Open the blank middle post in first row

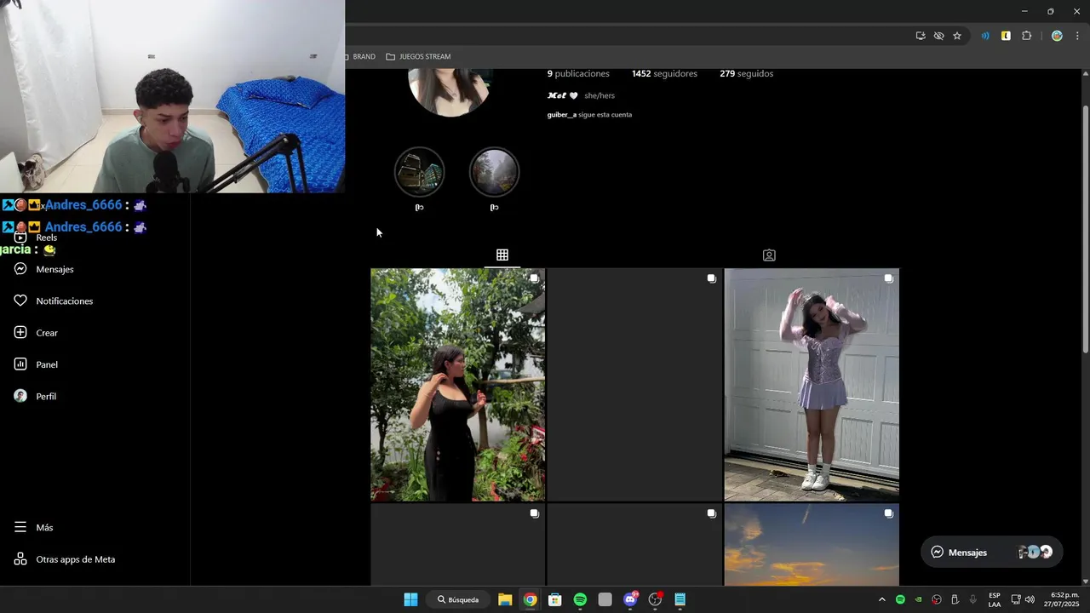tap(634, 385)
